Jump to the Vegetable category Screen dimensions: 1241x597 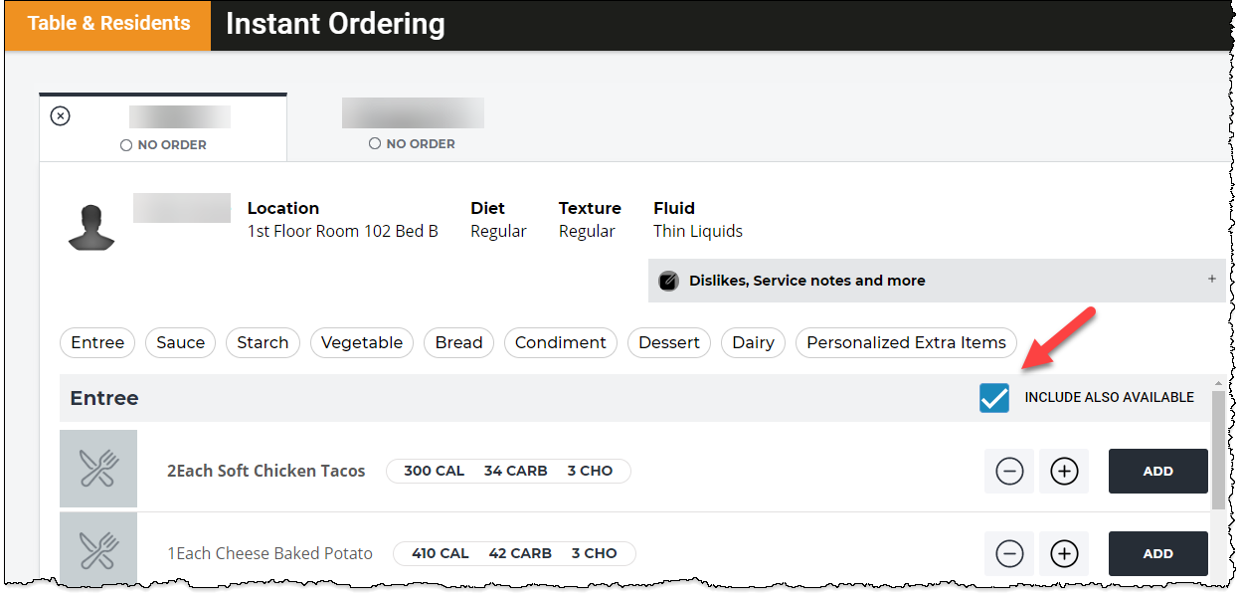(x=362, y=342)
